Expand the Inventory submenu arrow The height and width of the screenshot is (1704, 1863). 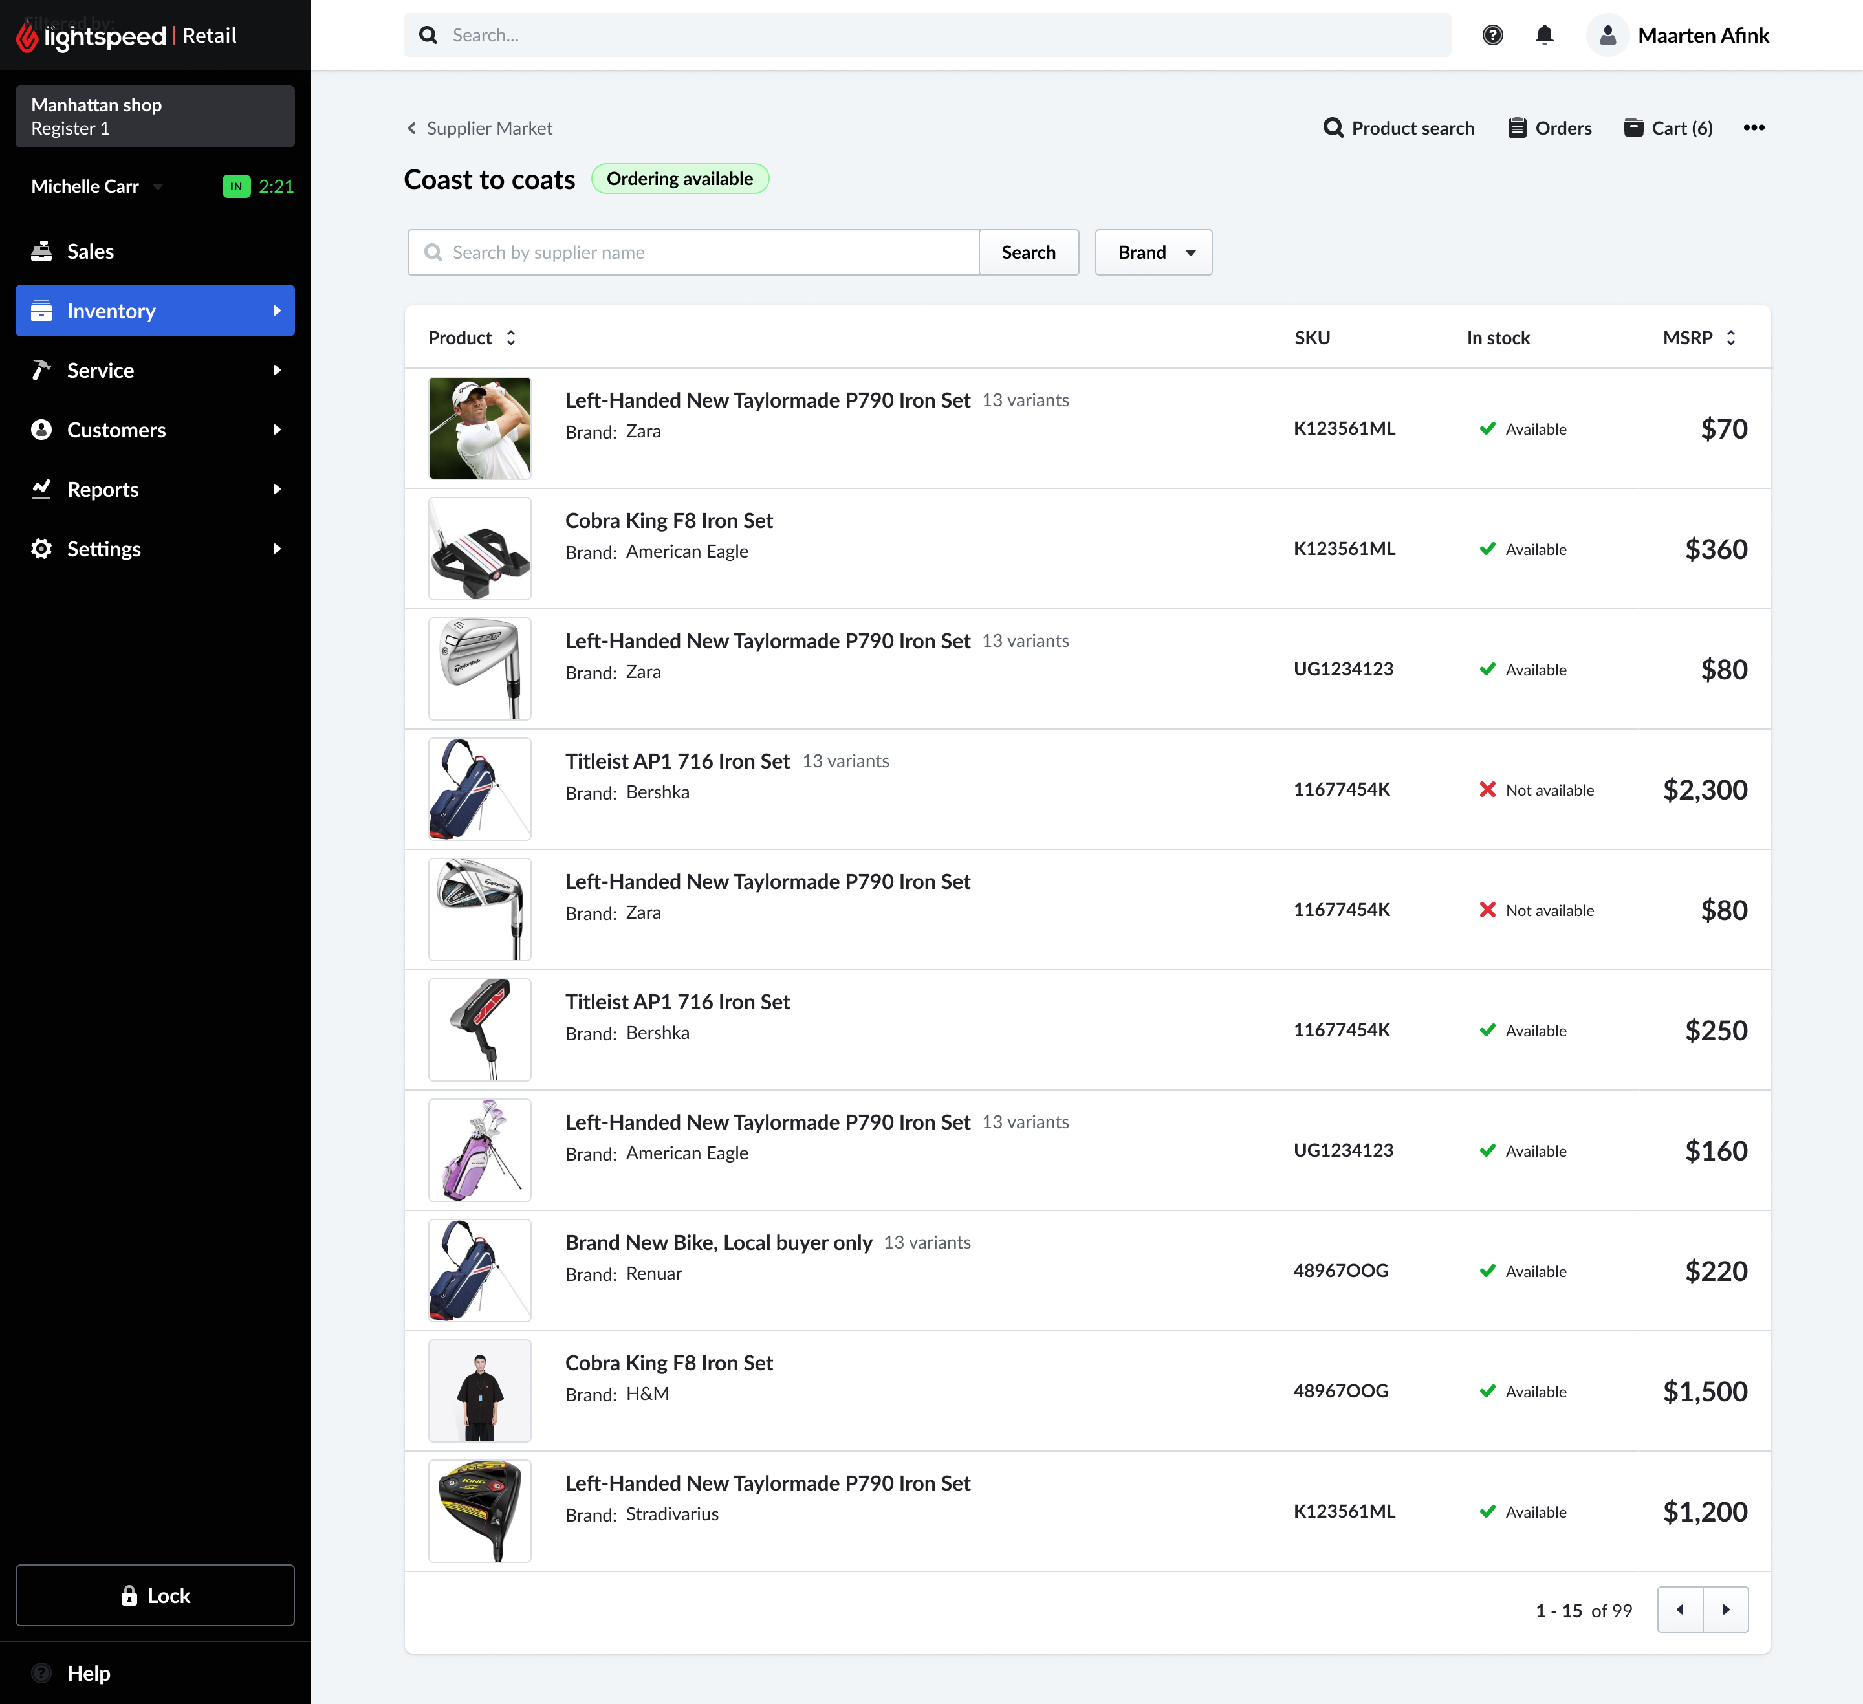276,311
